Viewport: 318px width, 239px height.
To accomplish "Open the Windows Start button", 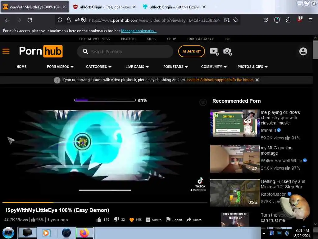I will click(x=8, y=233).
